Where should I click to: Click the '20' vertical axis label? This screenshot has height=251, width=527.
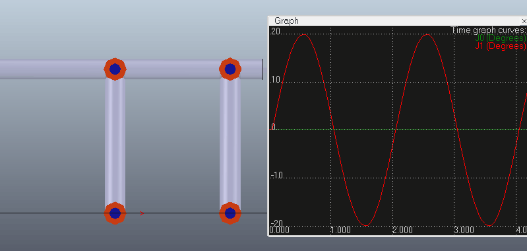coord(276,31)
